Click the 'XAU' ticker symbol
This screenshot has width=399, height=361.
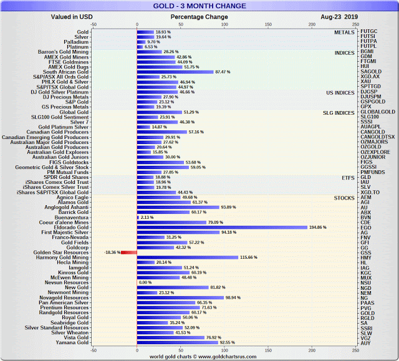[x=366, y=82]
